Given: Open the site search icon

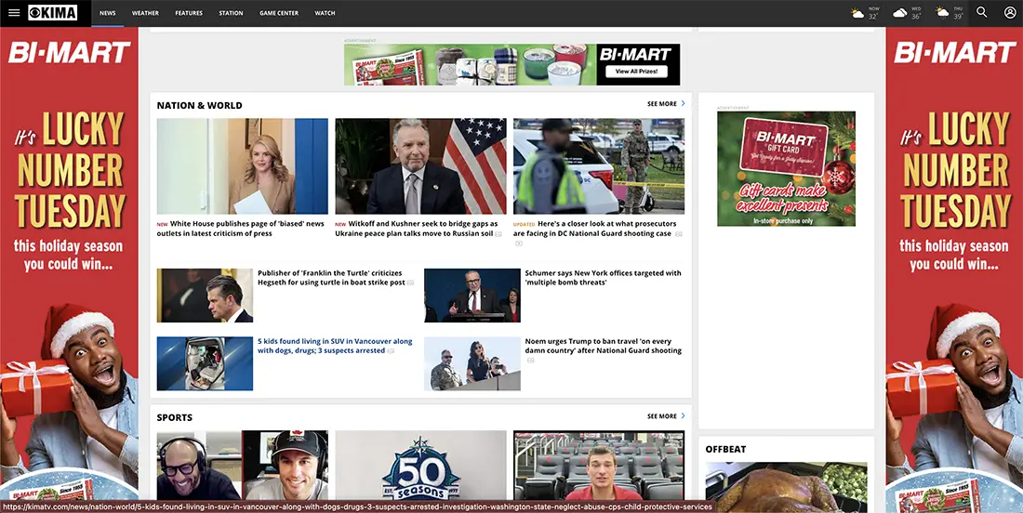Looking at the screenshot, I should coord(981,12).
